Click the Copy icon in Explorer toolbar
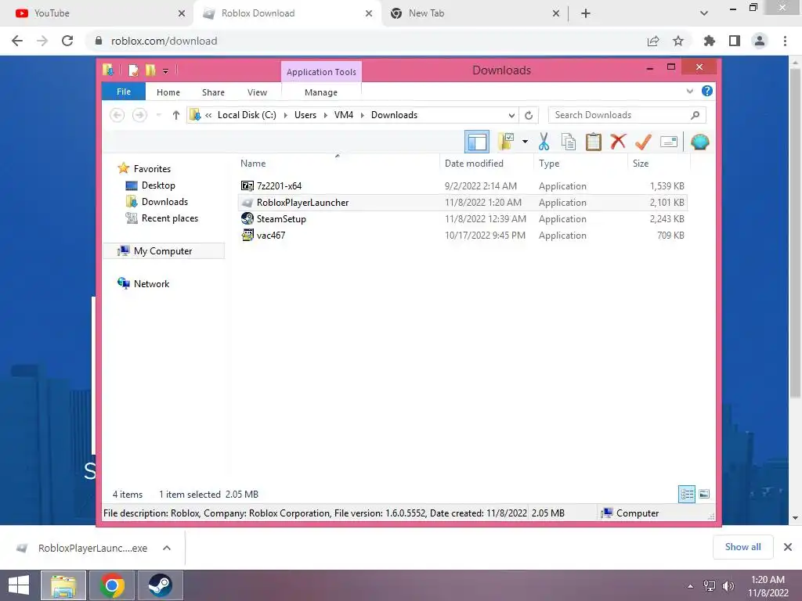802x601 pixels. (x=569, y=142)
